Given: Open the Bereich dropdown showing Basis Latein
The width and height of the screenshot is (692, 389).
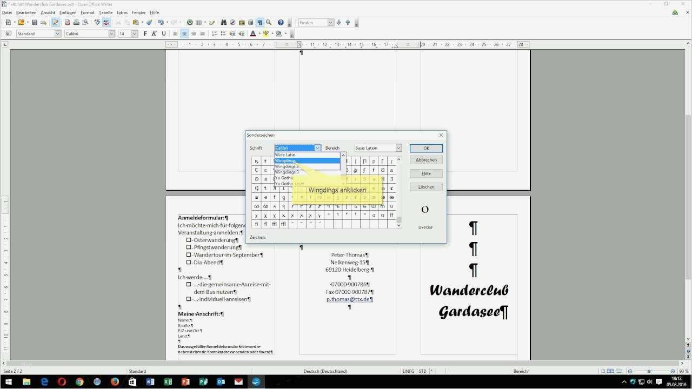Looking at the screenshot, I should 398,147.
